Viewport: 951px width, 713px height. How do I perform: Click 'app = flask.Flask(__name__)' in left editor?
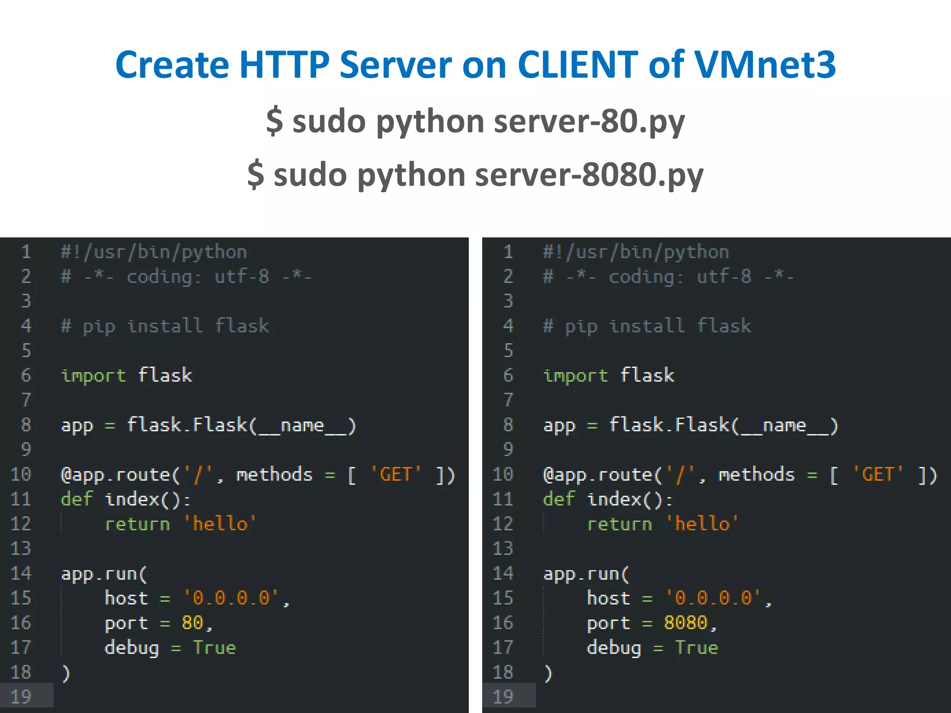[x=208, y=425]
